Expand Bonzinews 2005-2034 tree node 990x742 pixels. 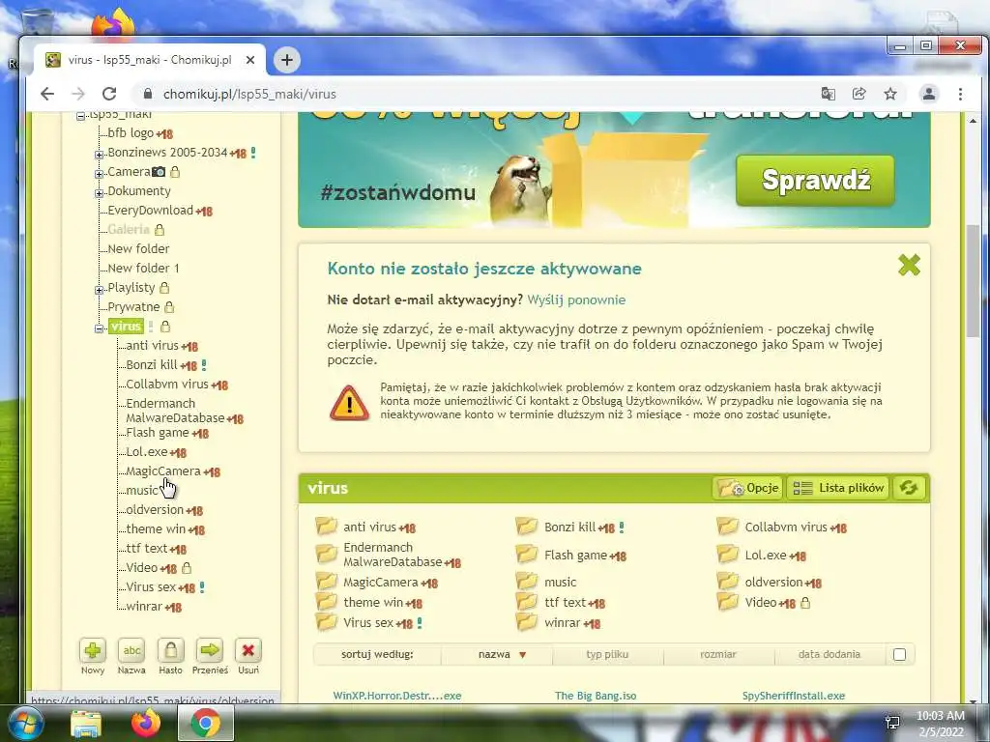coord(100,155)
